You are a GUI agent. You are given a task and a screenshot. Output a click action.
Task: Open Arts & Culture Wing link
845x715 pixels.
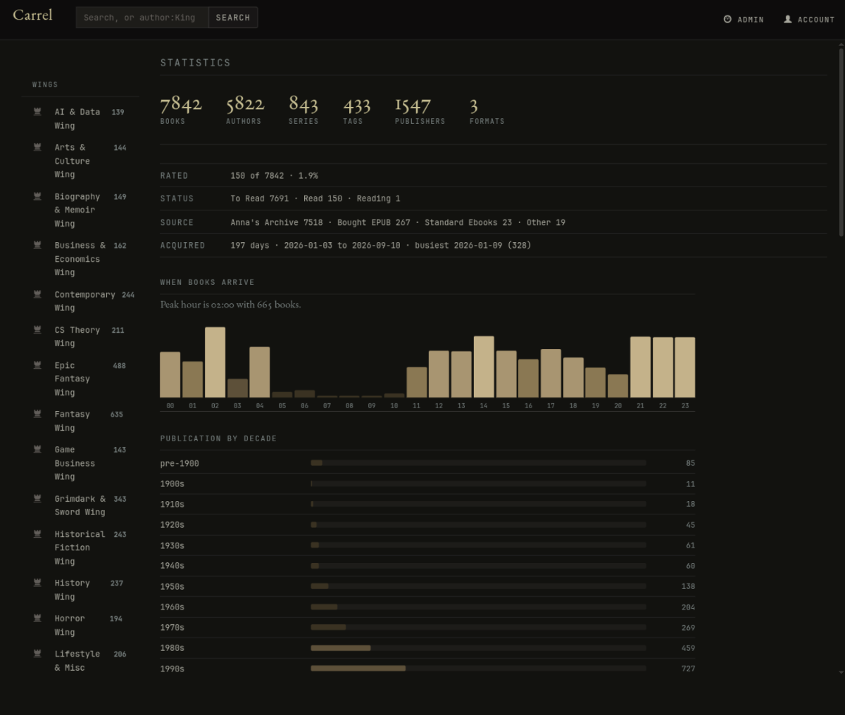coord(72,161)
